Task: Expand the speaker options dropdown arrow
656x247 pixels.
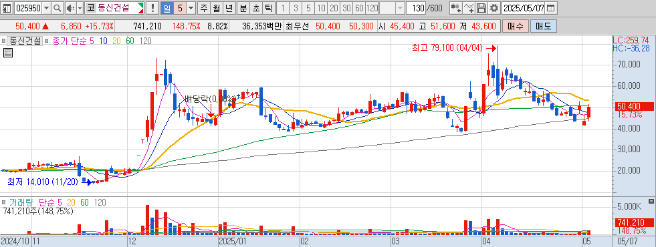Action: click(x=80, y=7)
